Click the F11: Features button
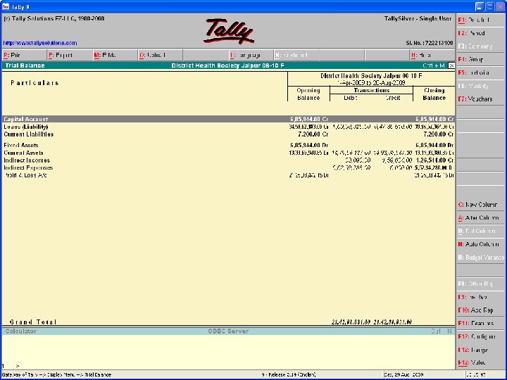 tap(480, 324)
